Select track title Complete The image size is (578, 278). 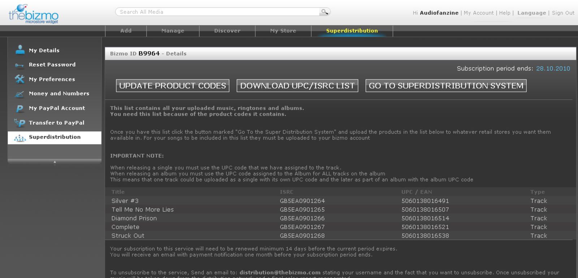[125, 227]
